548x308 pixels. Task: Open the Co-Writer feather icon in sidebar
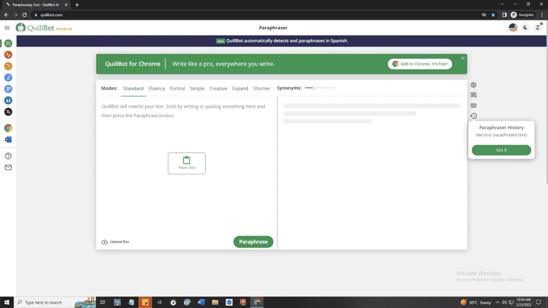coord(8,77)
